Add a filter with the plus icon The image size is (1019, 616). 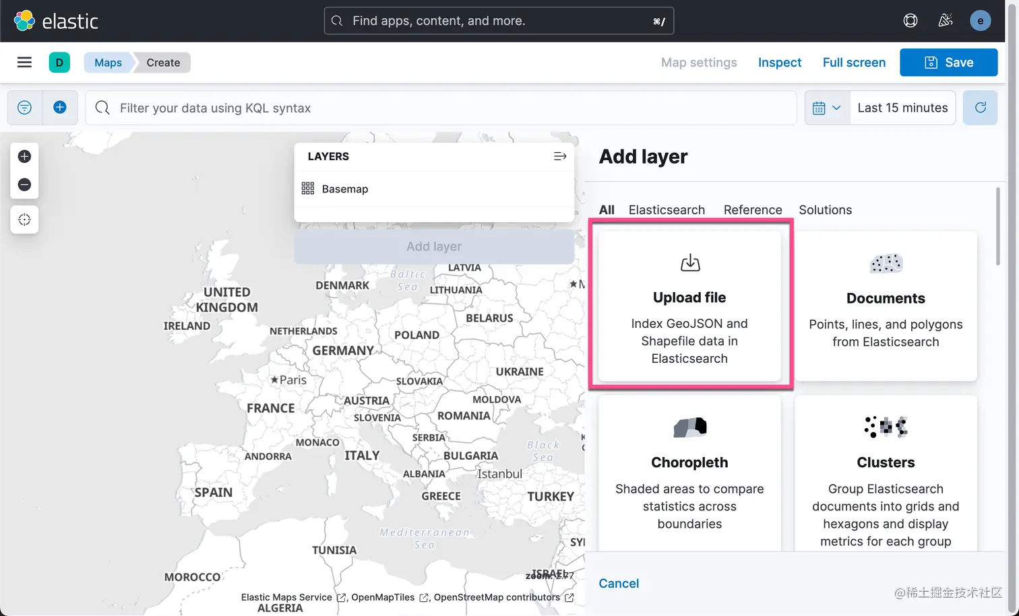(60, 108)
